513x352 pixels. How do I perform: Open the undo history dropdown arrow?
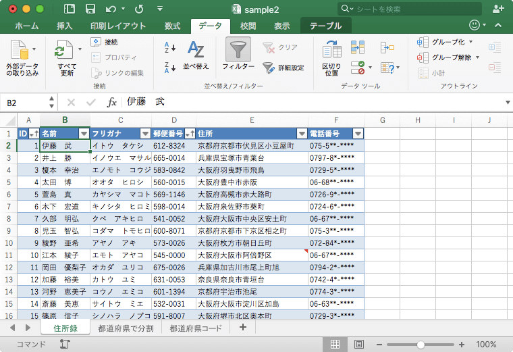tap(124, 9)
